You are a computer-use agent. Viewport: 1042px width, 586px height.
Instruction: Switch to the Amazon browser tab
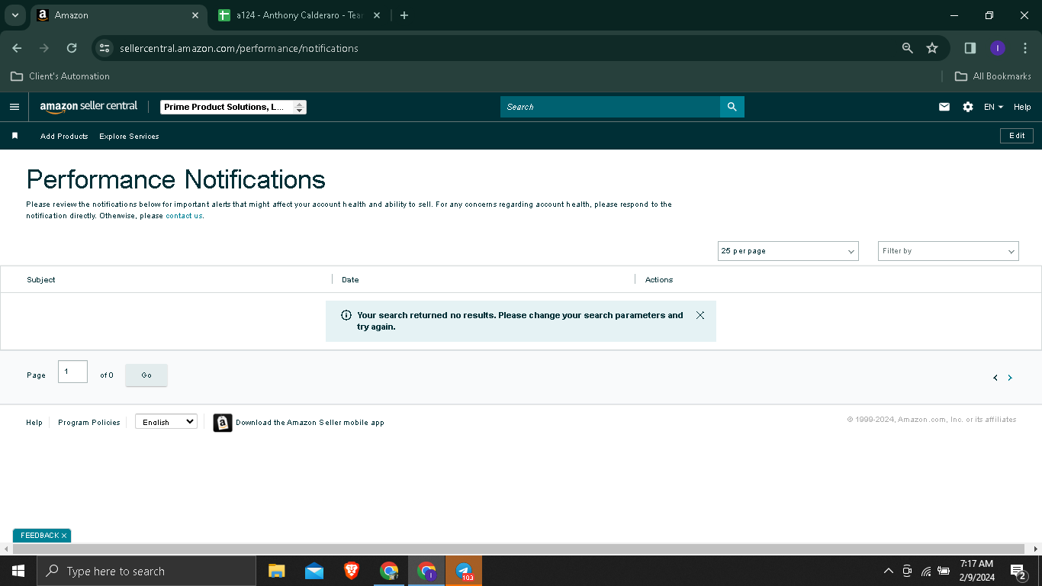(x=118, y=15)
